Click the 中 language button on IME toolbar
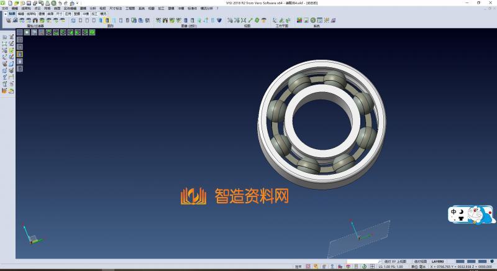This screenshot has height=271, width=497. (x=454, y=212)
